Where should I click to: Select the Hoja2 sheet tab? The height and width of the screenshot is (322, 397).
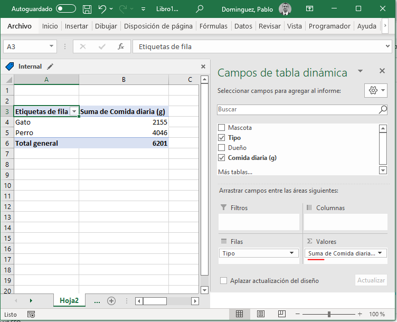point(69,300)
